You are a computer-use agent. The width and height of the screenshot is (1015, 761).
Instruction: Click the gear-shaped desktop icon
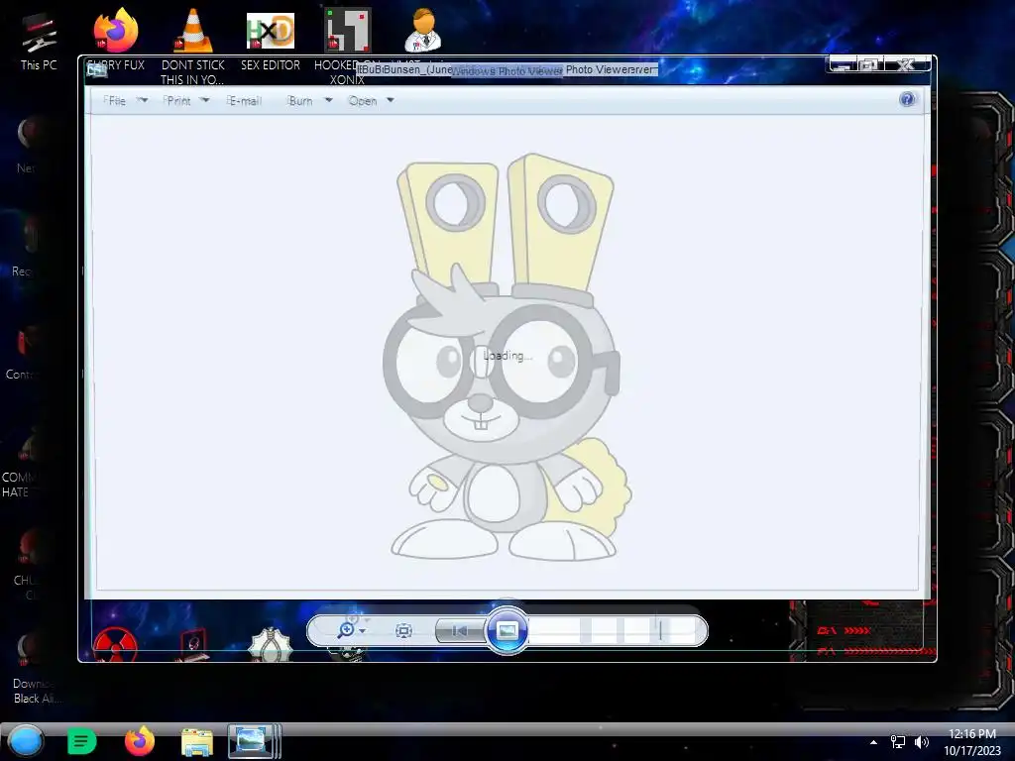tap(271, 644)
